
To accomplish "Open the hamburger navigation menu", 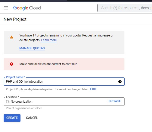I will tap(6, 8).
